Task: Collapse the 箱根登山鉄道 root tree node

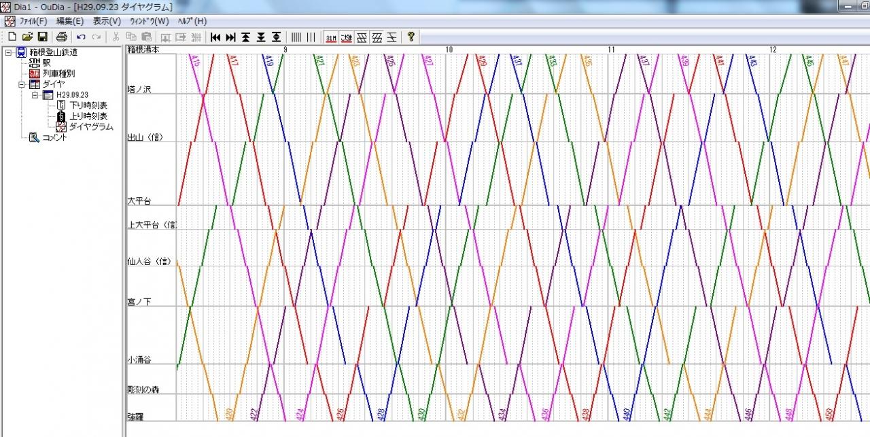Action: [x=8, y=52]
